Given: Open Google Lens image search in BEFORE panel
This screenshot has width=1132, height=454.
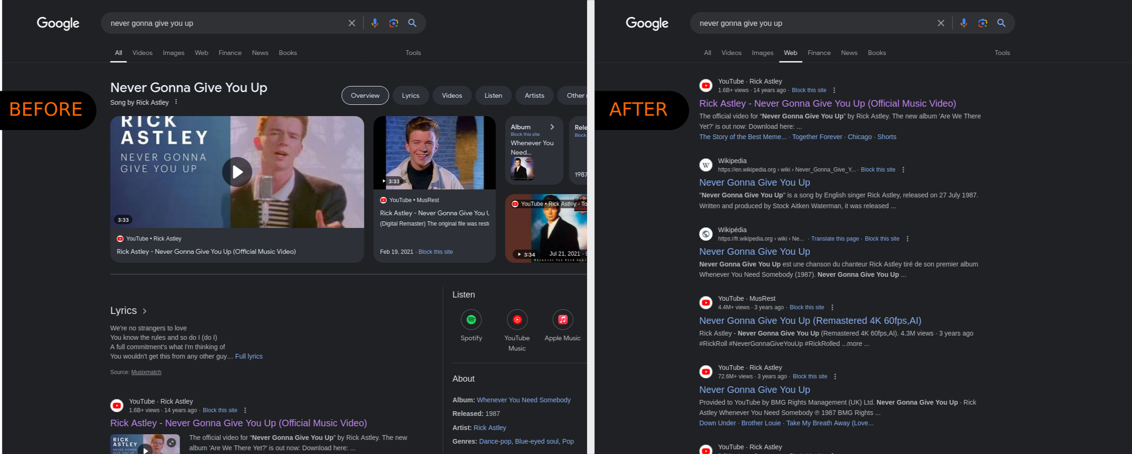Looking at the screenshot, I should (394, 23).
